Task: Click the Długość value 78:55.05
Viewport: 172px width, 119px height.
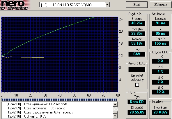Action: [x=137, y=112]
